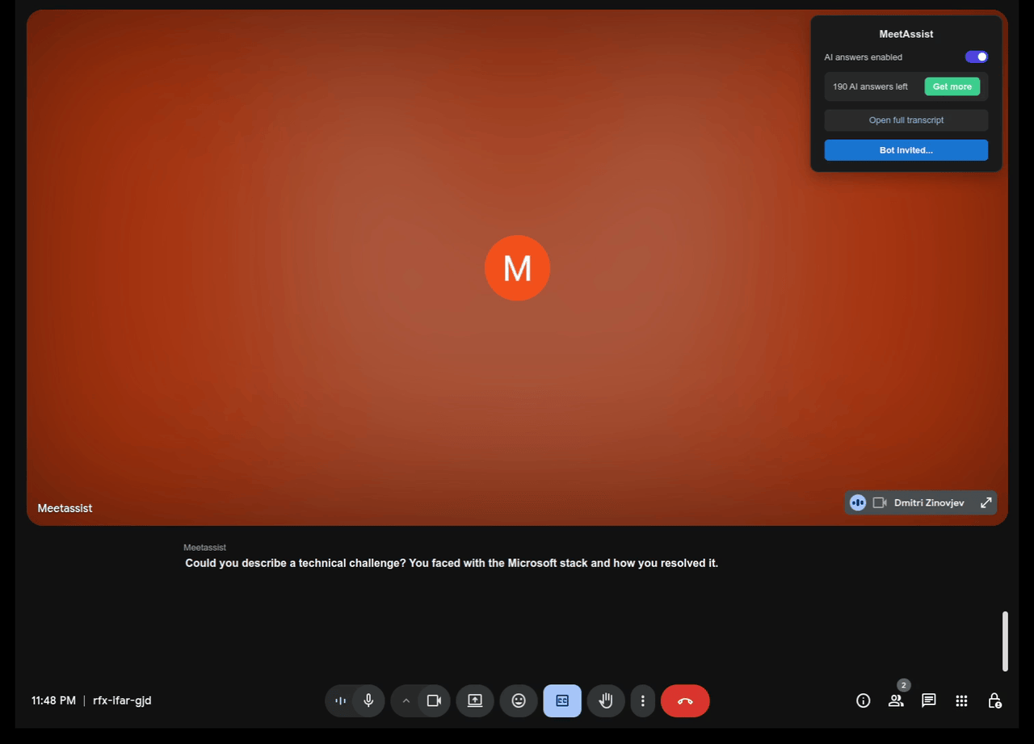This screenshot has width=1034, height=744.
Task: Toggle the camera on or off
Action: tap(434, 700)
